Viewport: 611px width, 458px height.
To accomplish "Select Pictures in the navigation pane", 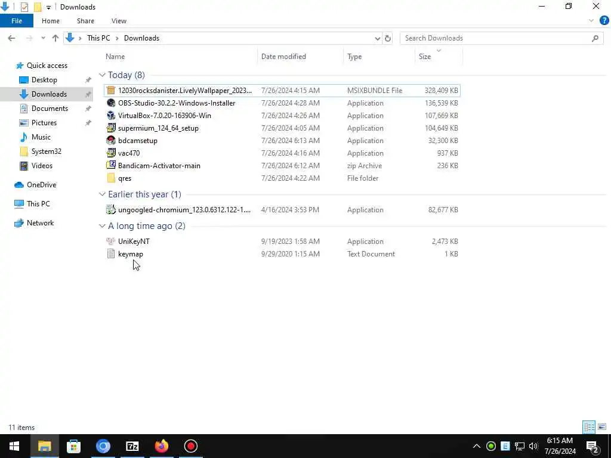I will (44, 123).
